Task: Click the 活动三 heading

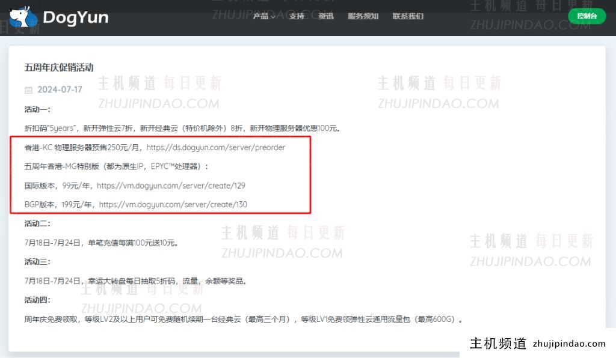Action: 37,261
